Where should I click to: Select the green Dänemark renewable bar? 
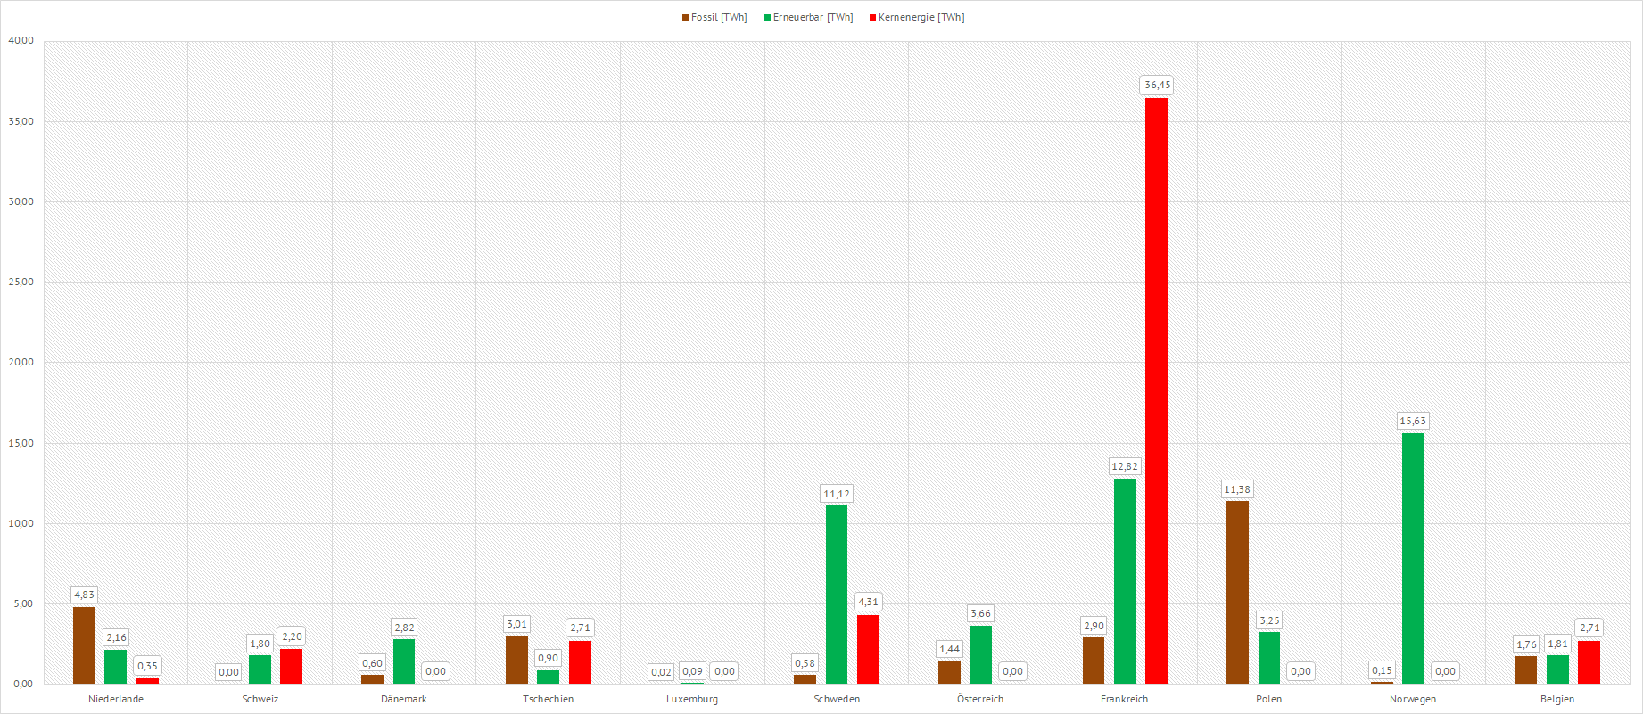pyautogui.click(x=404, y=661)
